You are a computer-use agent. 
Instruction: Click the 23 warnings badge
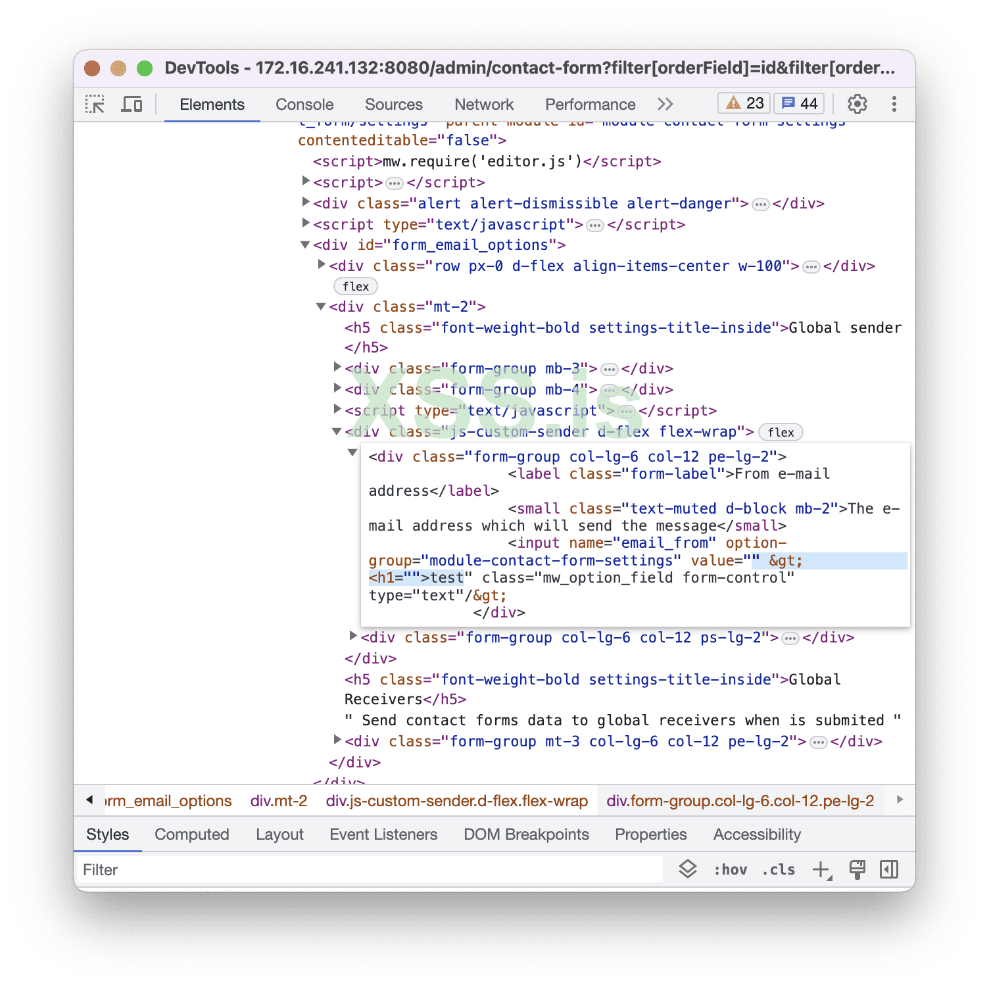[x=744, y=103]
